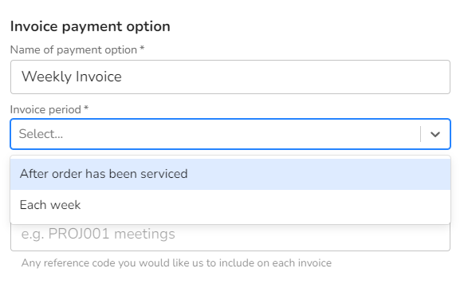Click the reference code helper text

click(176, 262)
